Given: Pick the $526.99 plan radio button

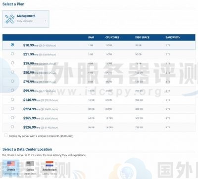Looking at the screenshot, I should (x=12, y=127).
